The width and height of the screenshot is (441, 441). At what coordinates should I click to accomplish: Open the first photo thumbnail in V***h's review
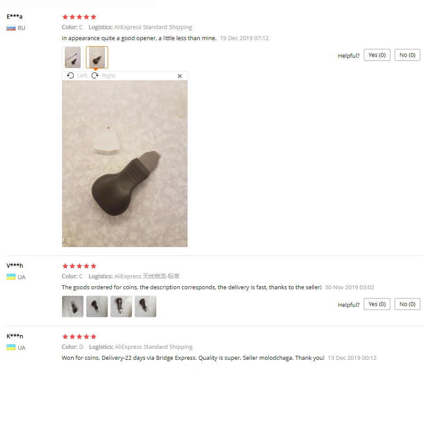click(73, 306)
